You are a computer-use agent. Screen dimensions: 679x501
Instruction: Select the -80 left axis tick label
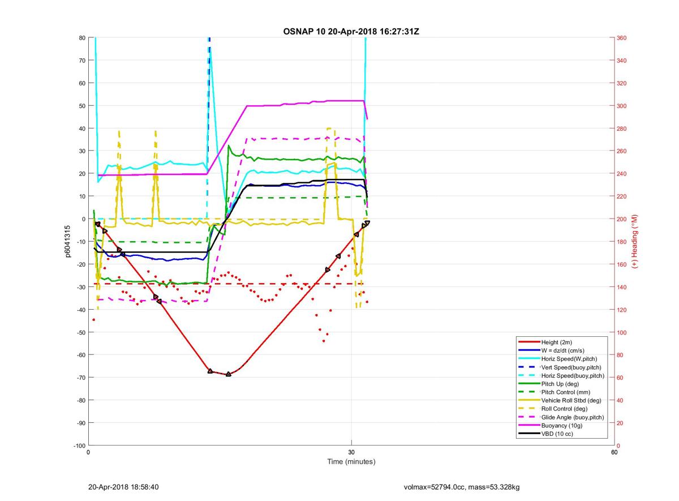80,400
